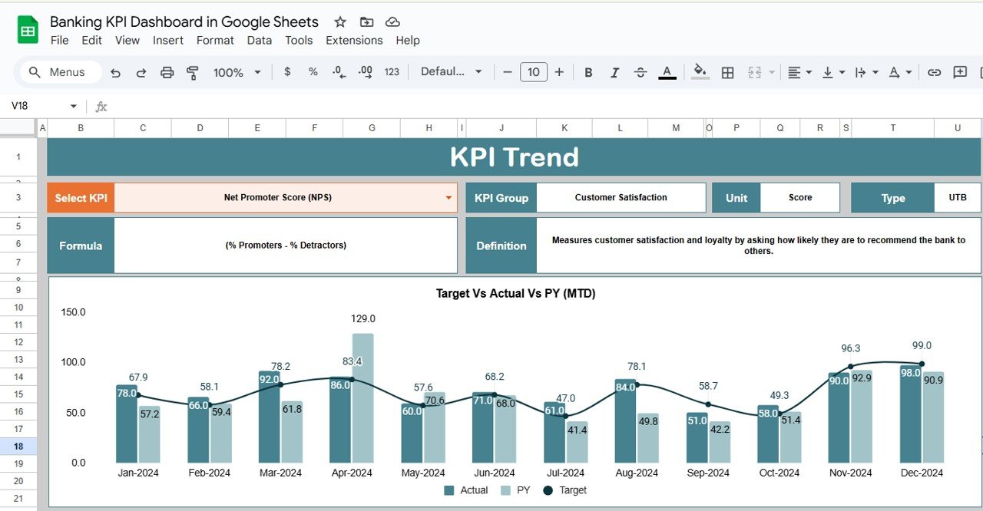
Task: Open the Select KPI dropdown arrow
Action: click(448, 198)
